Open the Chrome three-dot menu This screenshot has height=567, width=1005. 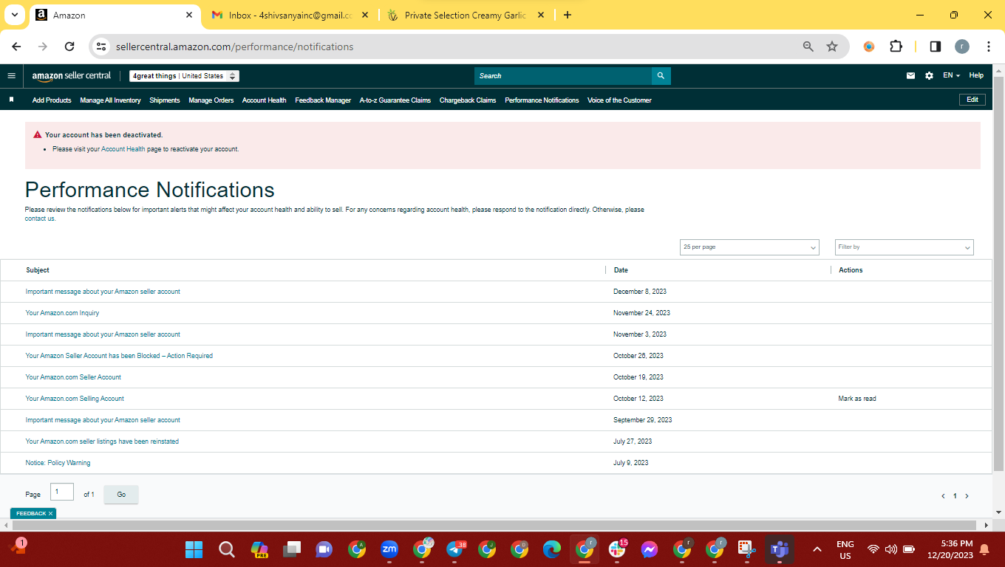tap(988, 47)
